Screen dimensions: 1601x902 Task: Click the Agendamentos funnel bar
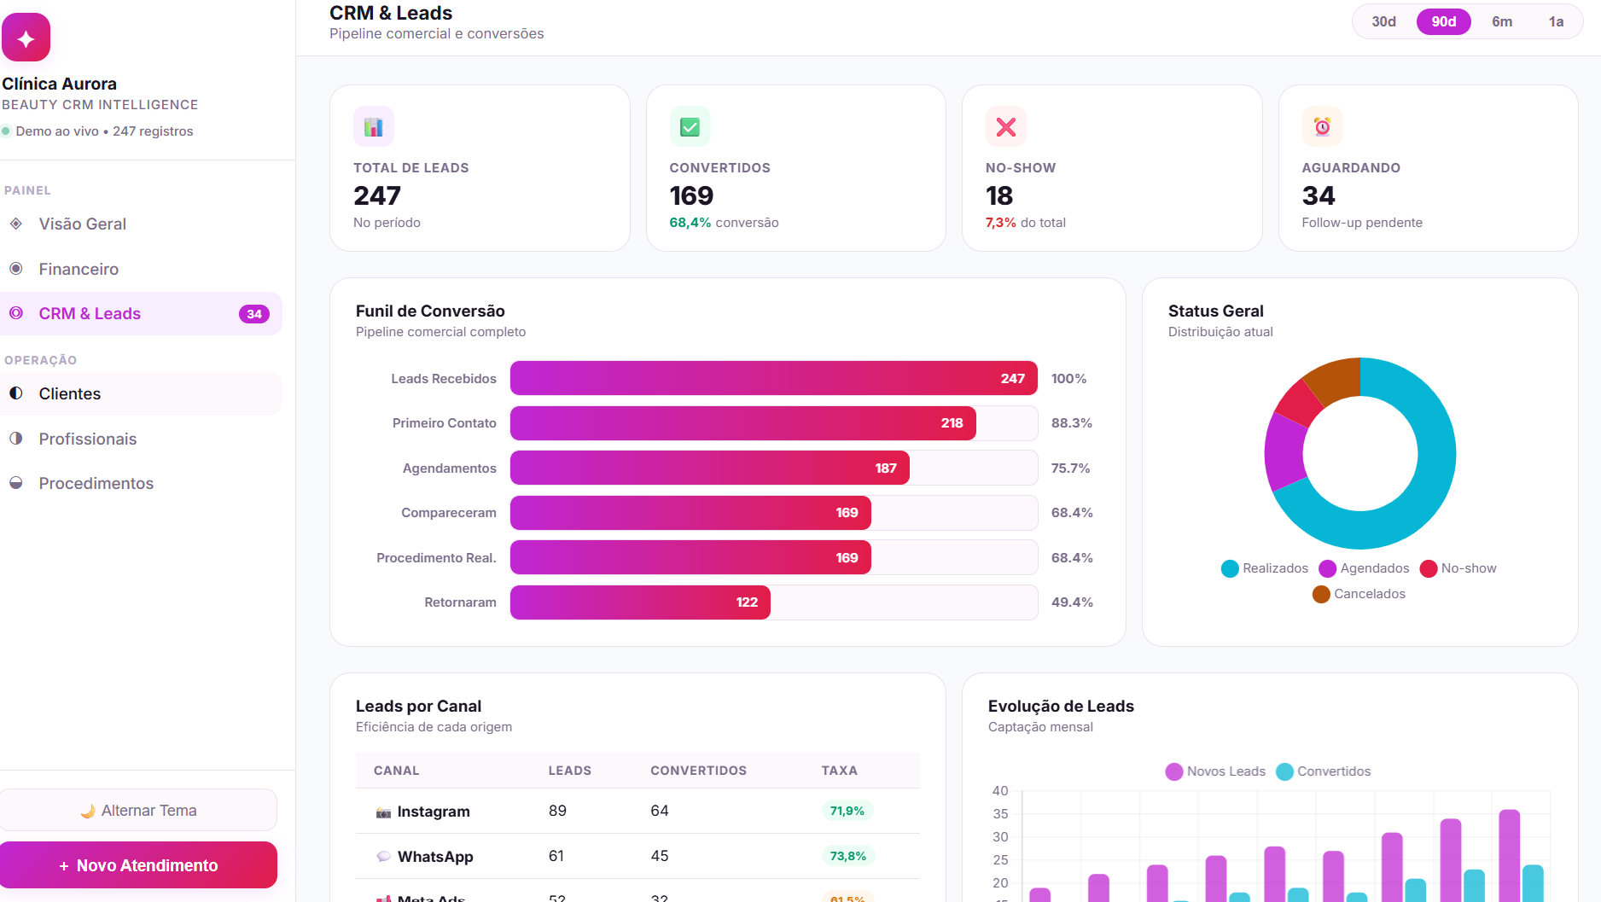click(710, 468)
